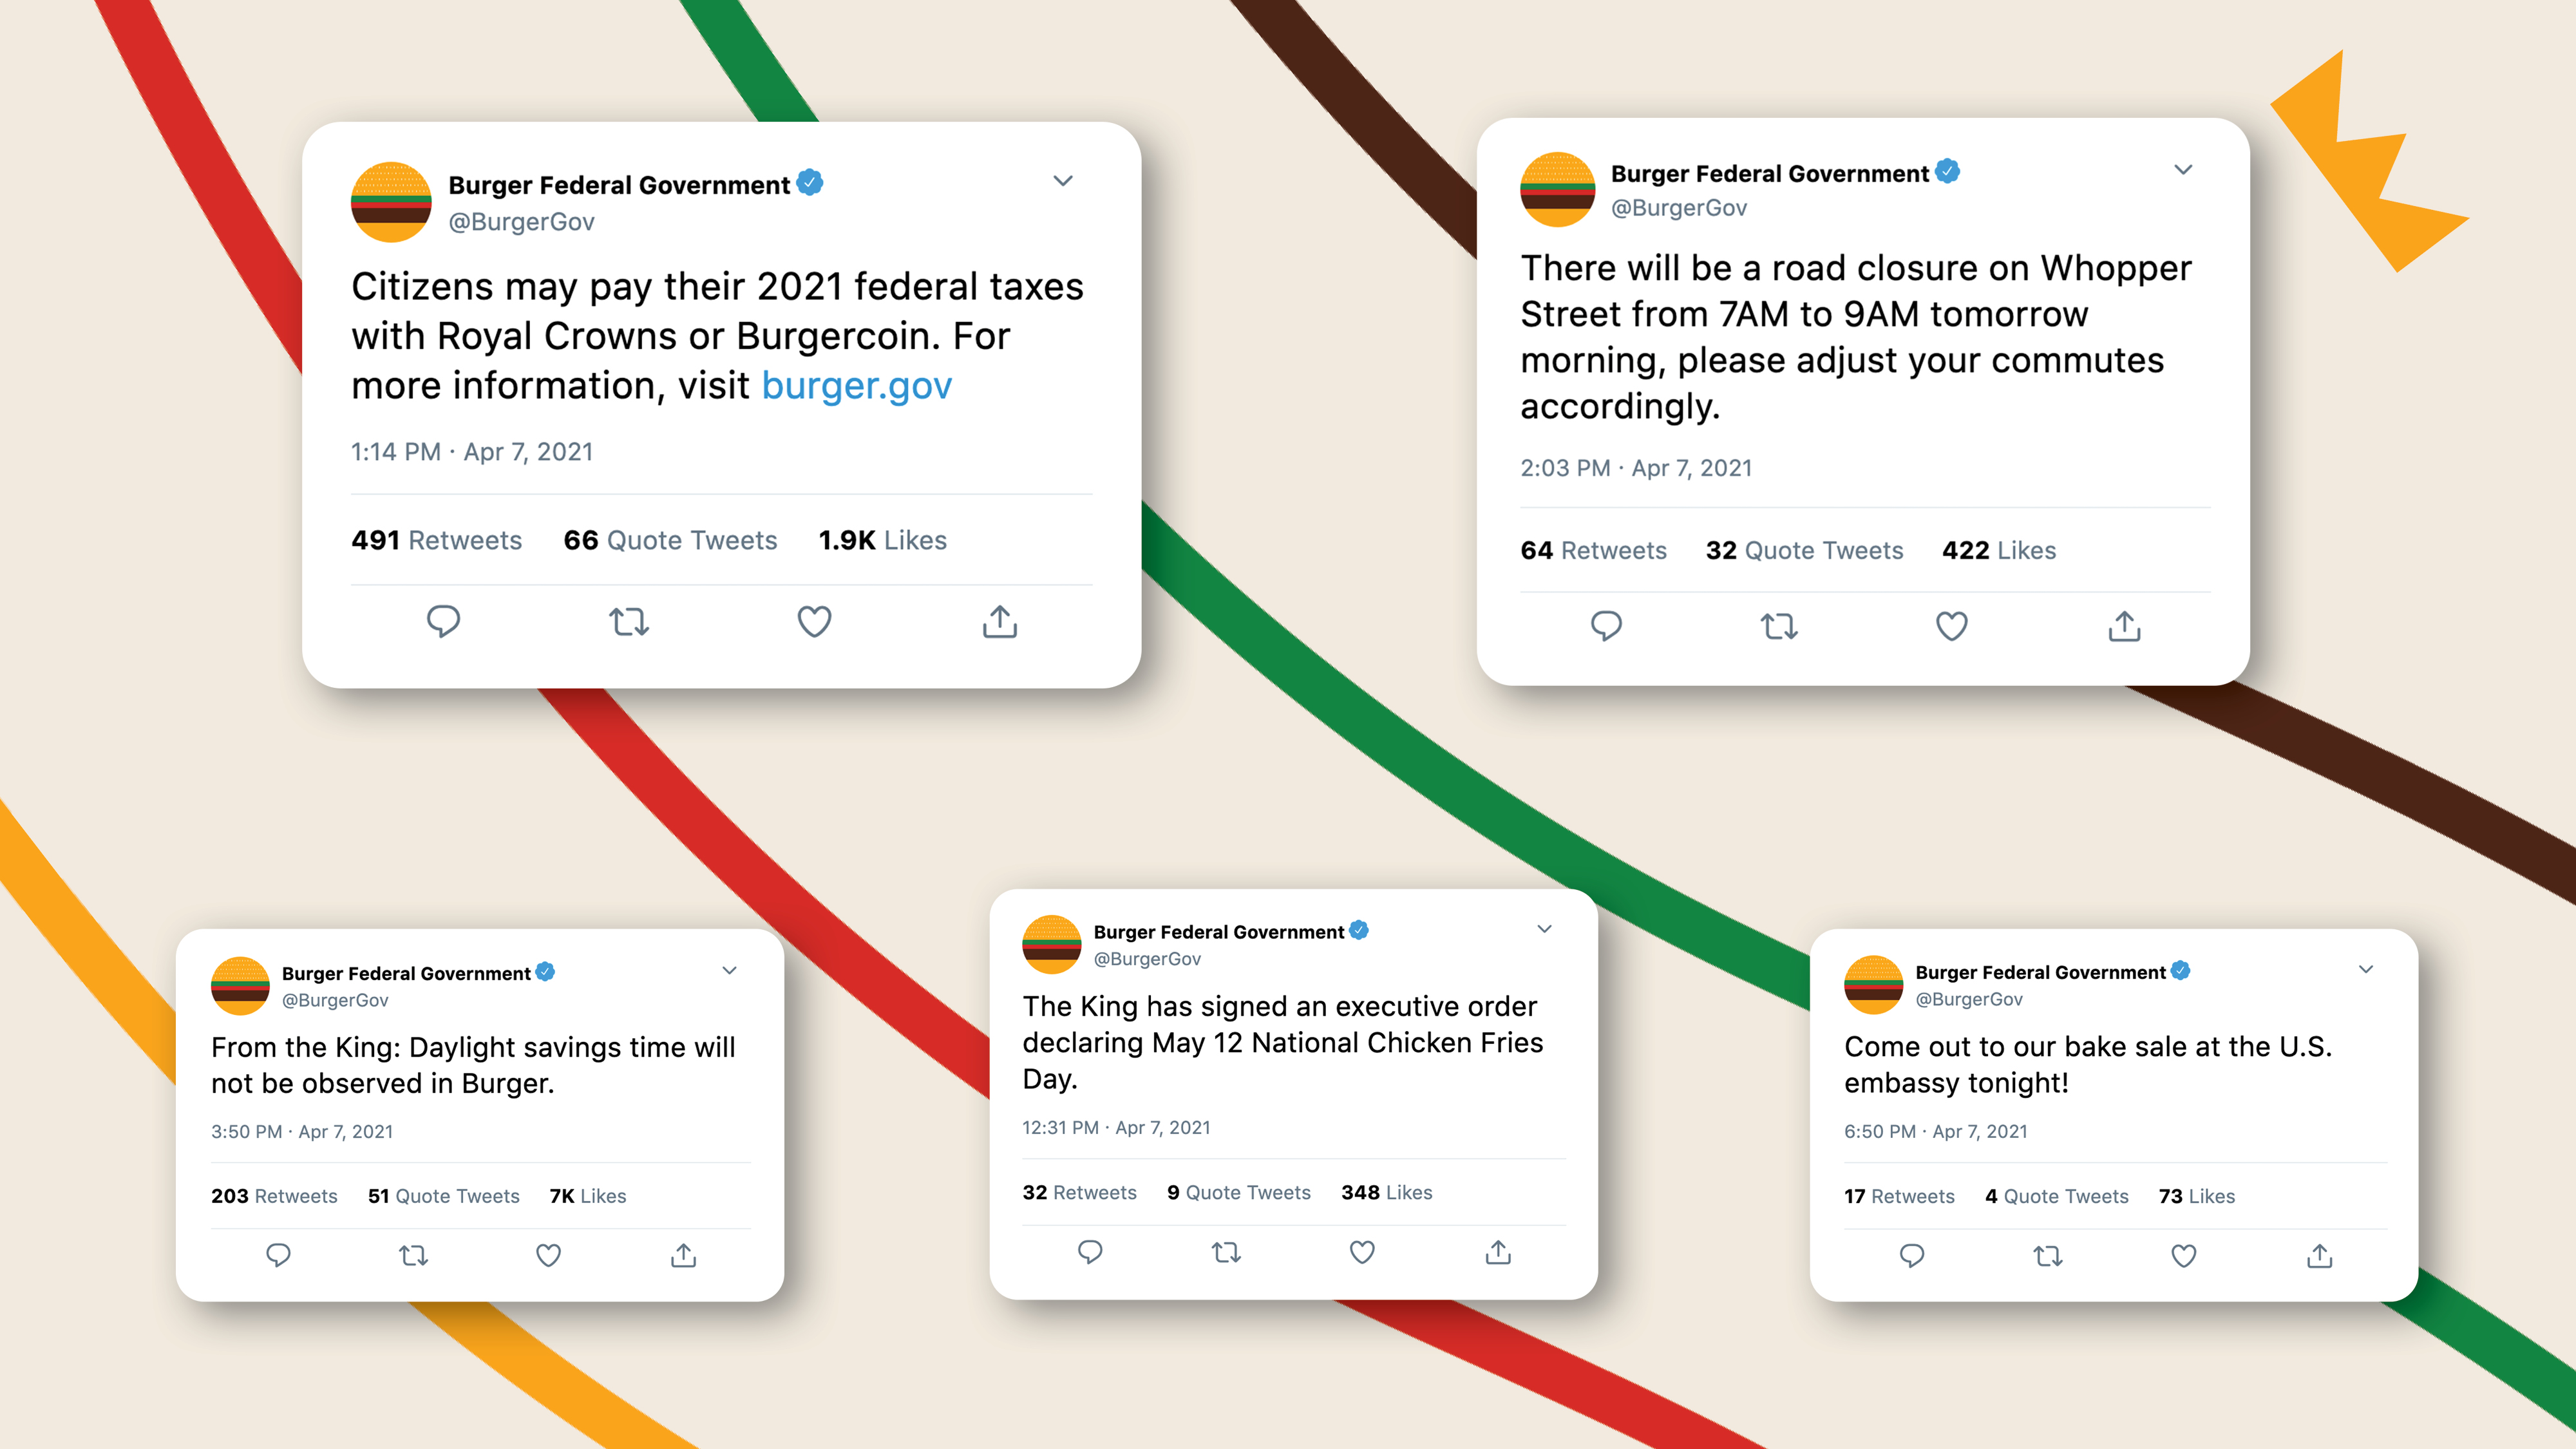Viewport: 2576px width, 1449px height.
Task: Share the Whopper Street road closure tweet
Action: coord(2124,626)
